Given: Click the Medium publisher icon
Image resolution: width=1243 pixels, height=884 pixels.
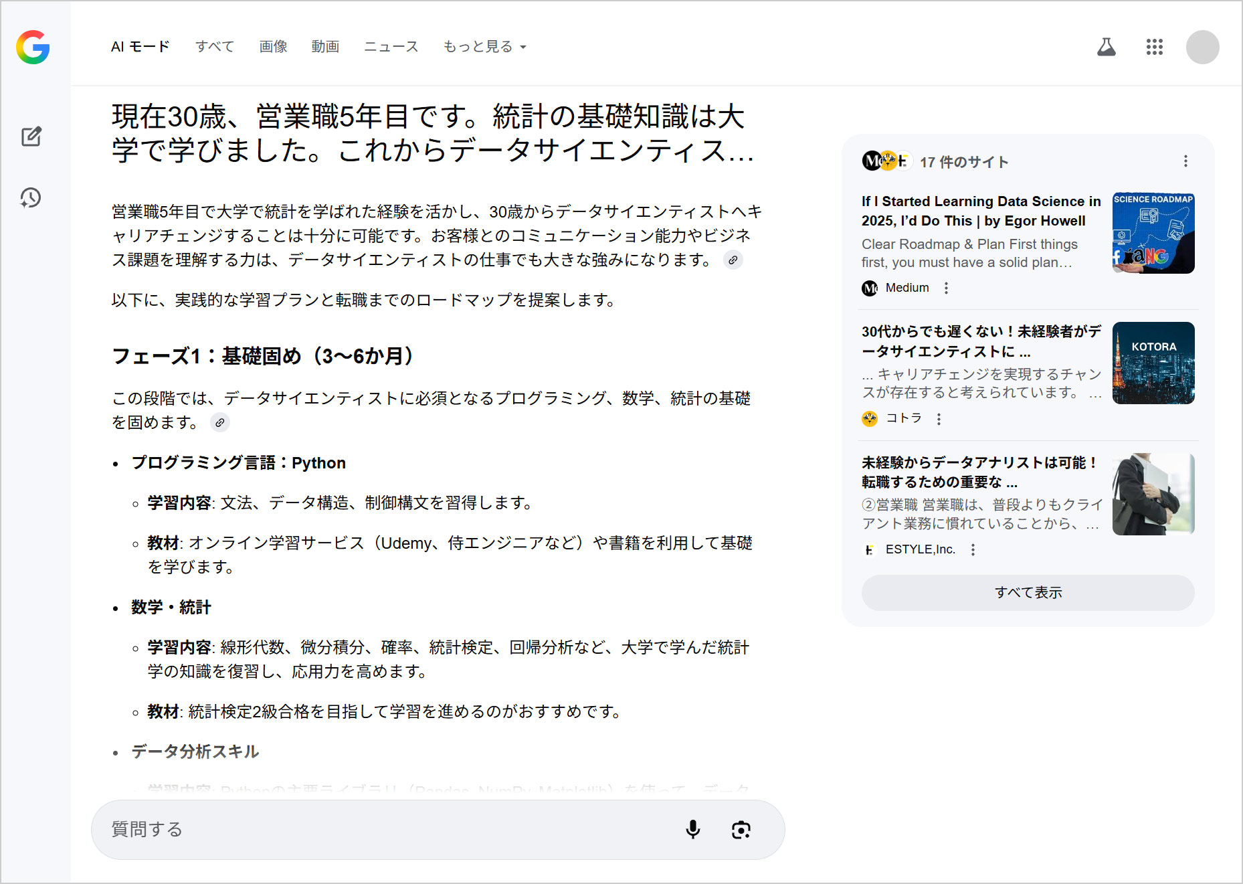Looking at the screenshot, I should click(870, 287).
